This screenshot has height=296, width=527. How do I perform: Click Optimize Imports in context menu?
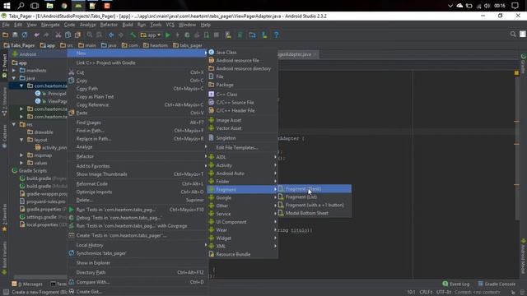click(x=138, y=192)
